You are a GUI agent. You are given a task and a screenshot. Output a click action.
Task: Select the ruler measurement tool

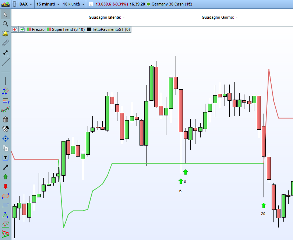pyautogui.click(x=6, y=43)
